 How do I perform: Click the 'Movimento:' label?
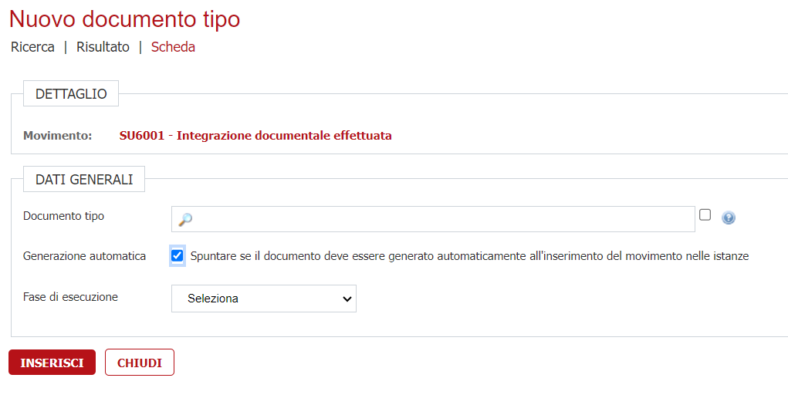[x=57, y=136]
